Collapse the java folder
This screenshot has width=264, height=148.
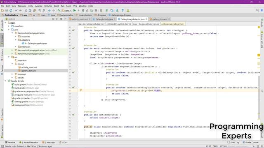(x=9, y=30)
